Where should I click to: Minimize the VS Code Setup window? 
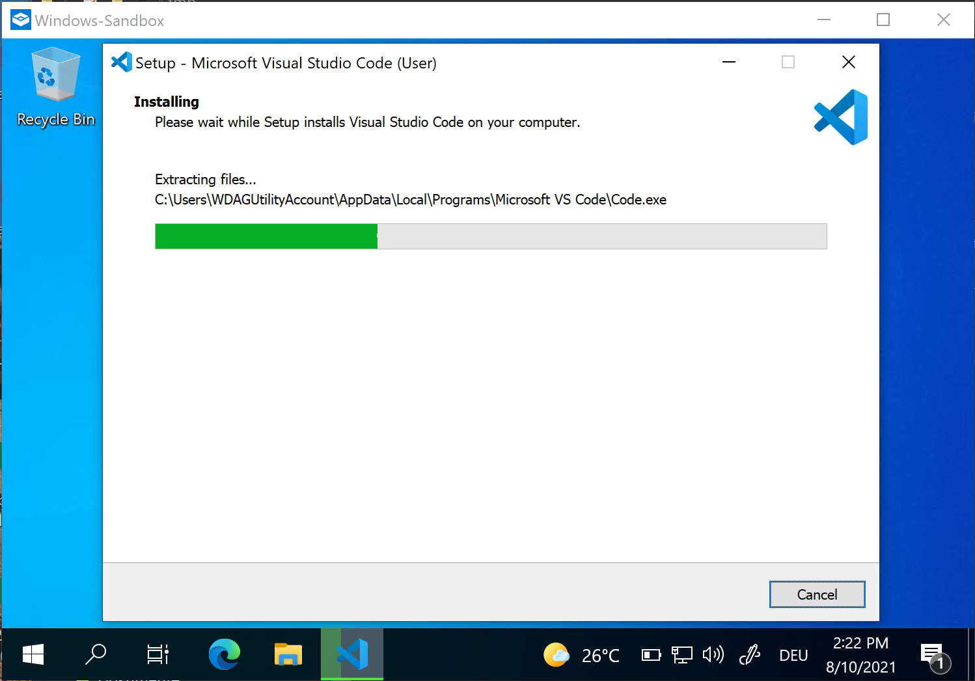coord(729,62)
